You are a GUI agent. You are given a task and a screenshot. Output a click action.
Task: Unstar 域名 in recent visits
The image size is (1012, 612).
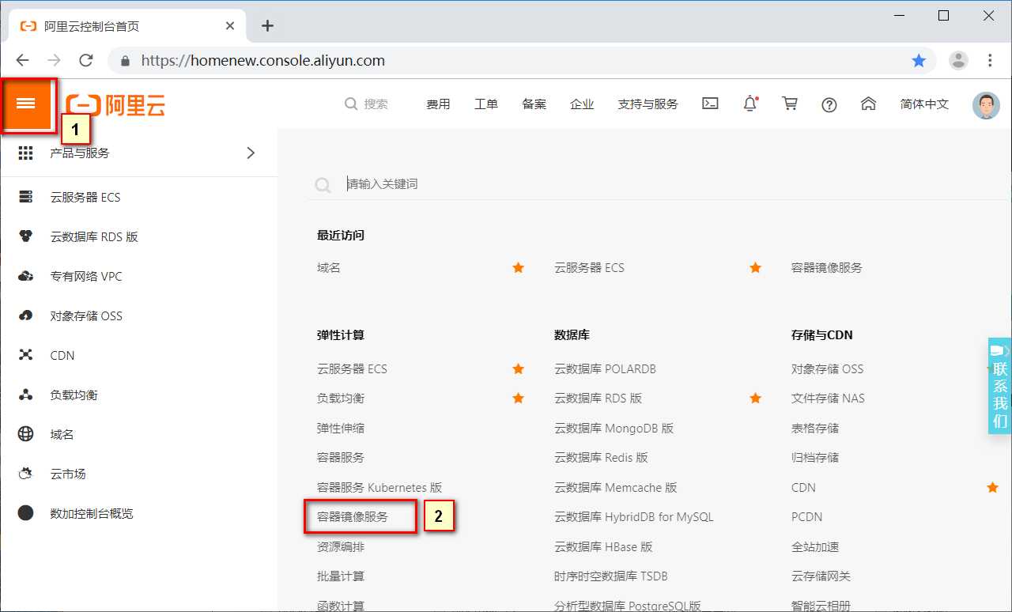(518, 268)
